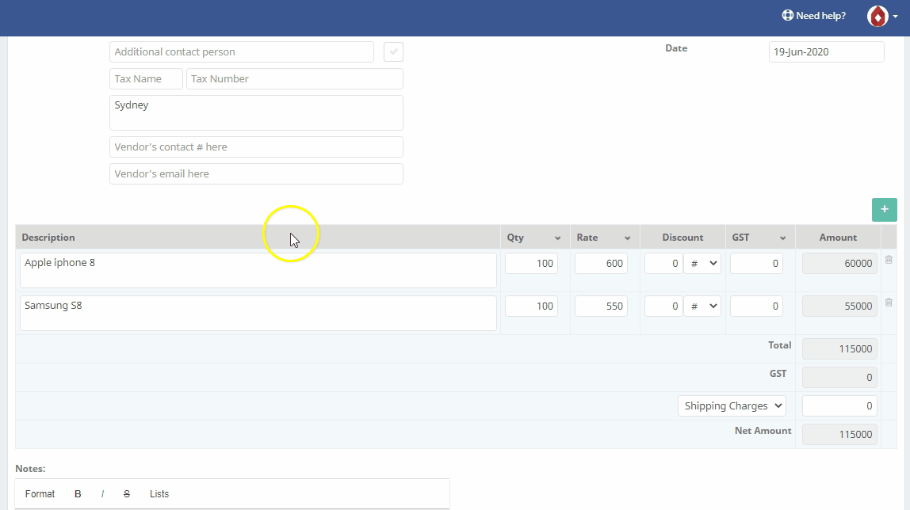910x510 pixels.
Task: Click the lifebuoy help icon in the header
Action: (x=787, y=15)
